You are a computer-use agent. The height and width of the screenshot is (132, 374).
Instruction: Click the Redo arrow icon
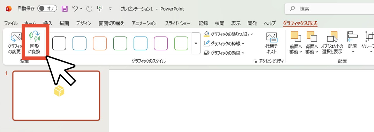point(89,9)
